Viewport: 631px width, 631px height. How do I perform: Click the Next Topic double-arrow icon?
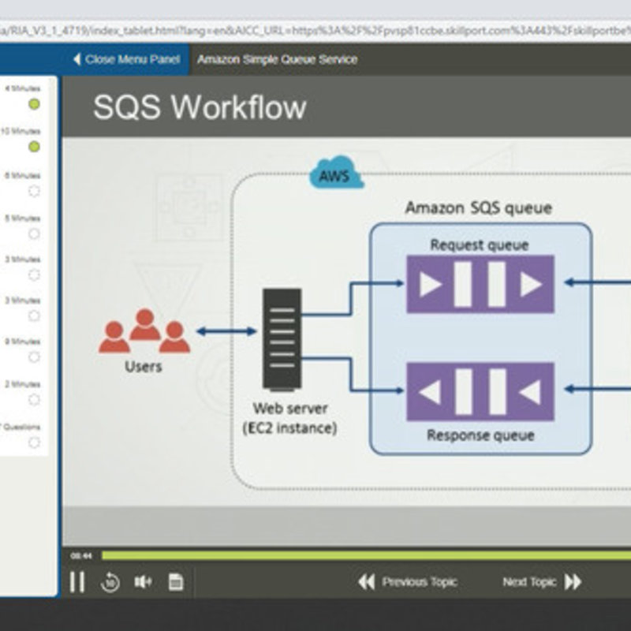(x=573, y=582)
